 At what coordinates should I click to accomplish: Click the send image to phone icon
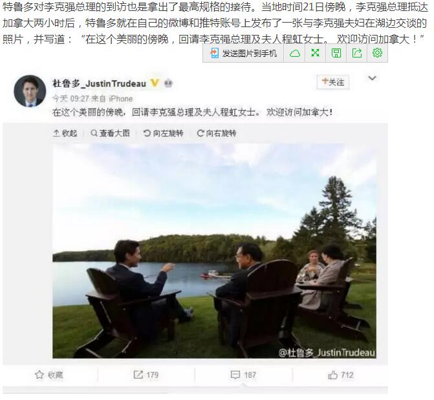[214, 53]
